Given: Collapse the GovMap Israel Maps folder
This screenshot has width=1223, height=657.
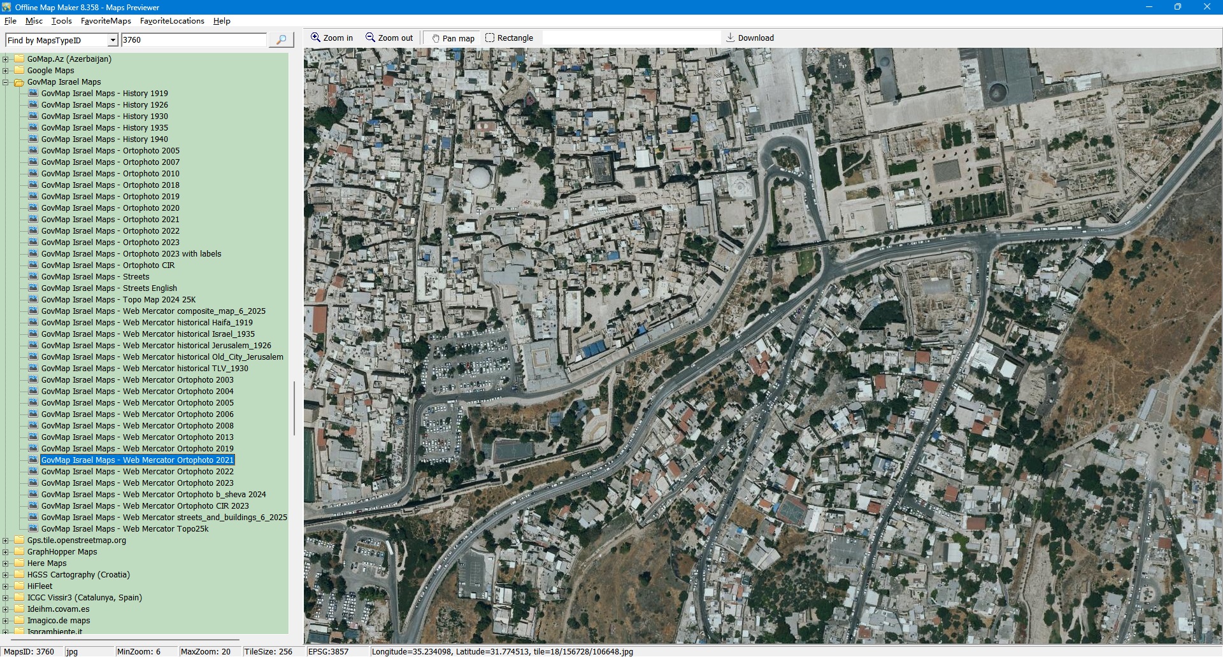Looking at the screenshot, I should [x=6, y=82].
